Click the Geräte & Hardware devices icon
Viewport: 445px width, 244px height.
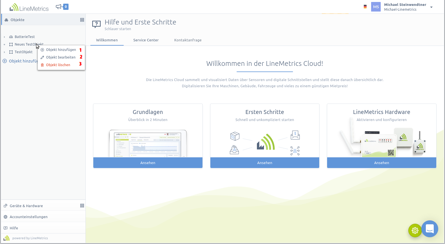(5, 206)
